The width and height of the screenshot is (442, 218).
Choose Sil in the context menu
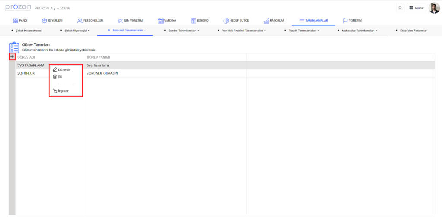tap(60, 77)
